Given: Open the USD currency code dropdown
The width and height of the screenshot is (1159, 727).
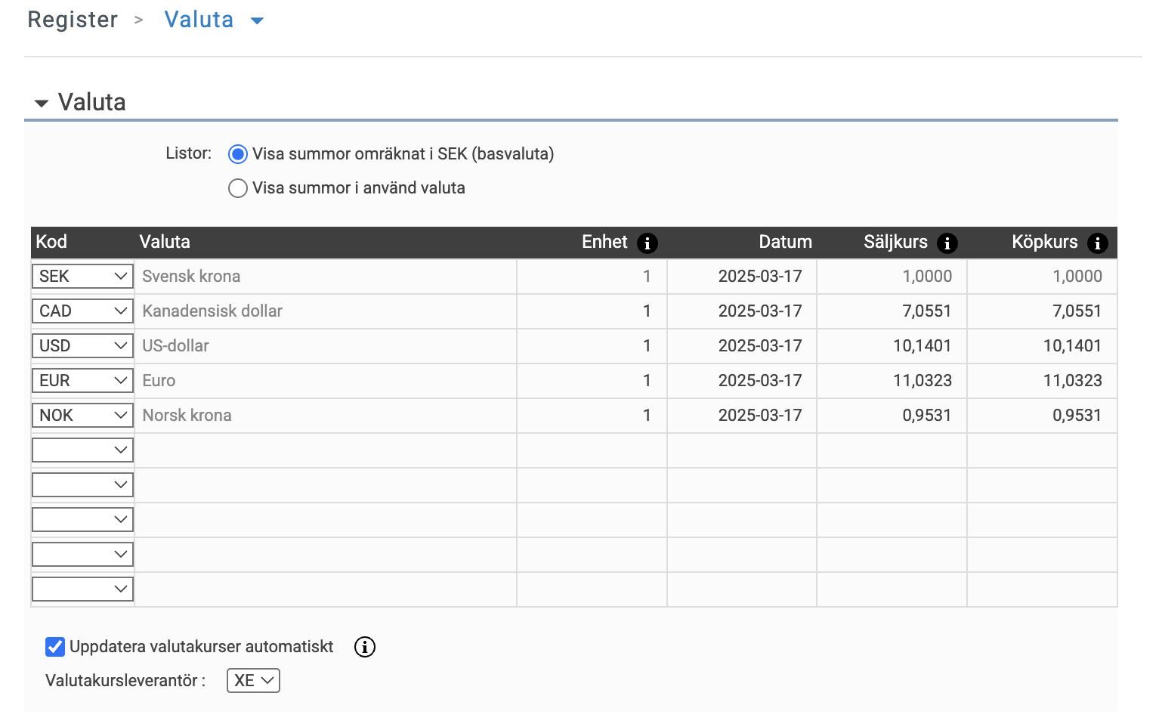Looking at the screenshot, I should coord(82,346).
